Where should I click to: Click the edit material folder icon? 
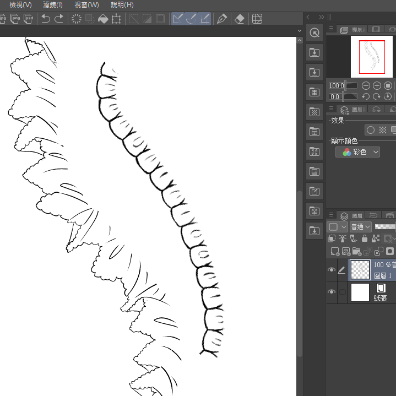[x=314, y=191]
